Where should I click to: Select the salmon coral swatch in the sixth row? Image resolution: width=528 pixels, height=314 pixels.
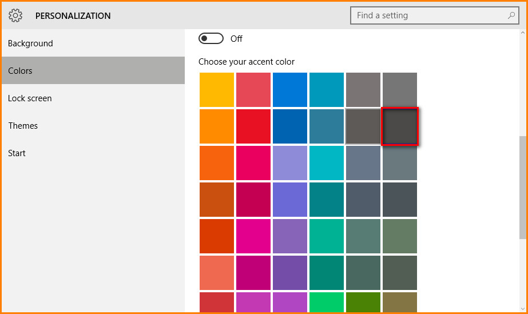[x=217, y=273]
